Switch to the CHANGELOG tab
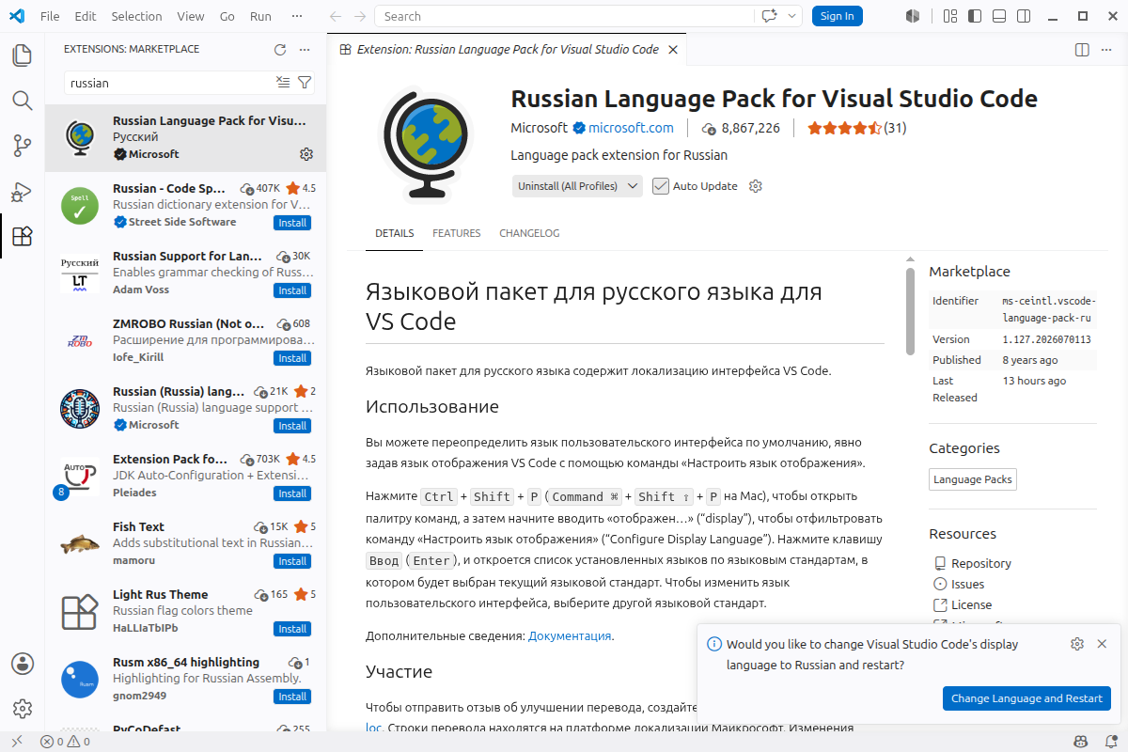The image size is (1128, 752). click(529, 233)
